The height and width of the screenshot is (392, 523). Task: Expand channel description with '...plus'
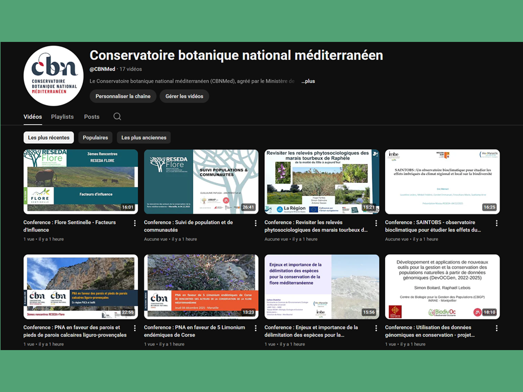coord(308,81)
